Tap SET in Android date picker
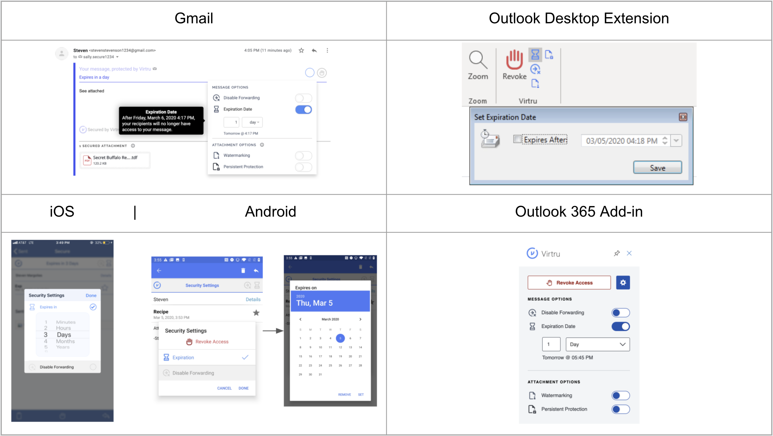The image size is (773, 436). coord(361,395)
